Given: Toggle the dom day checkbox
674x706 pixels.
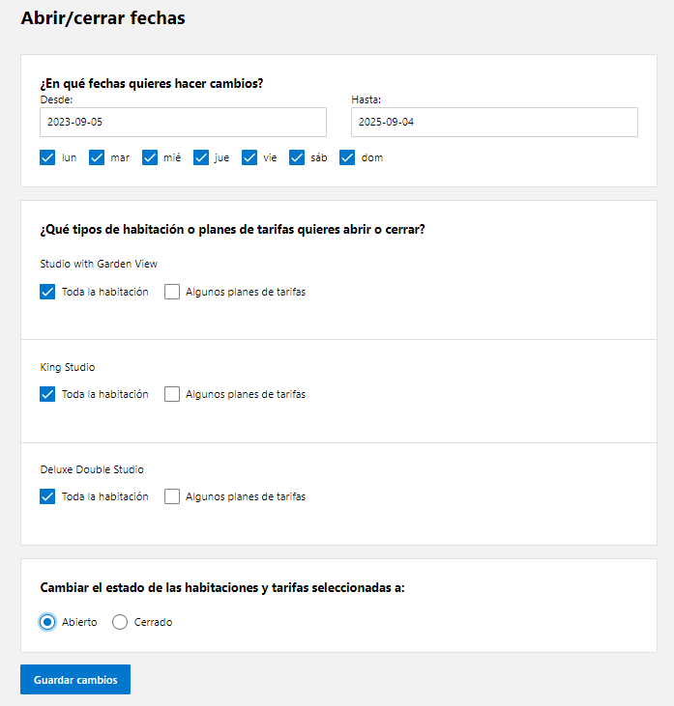Looking at the screenshot, I should [x=347, y=157].
